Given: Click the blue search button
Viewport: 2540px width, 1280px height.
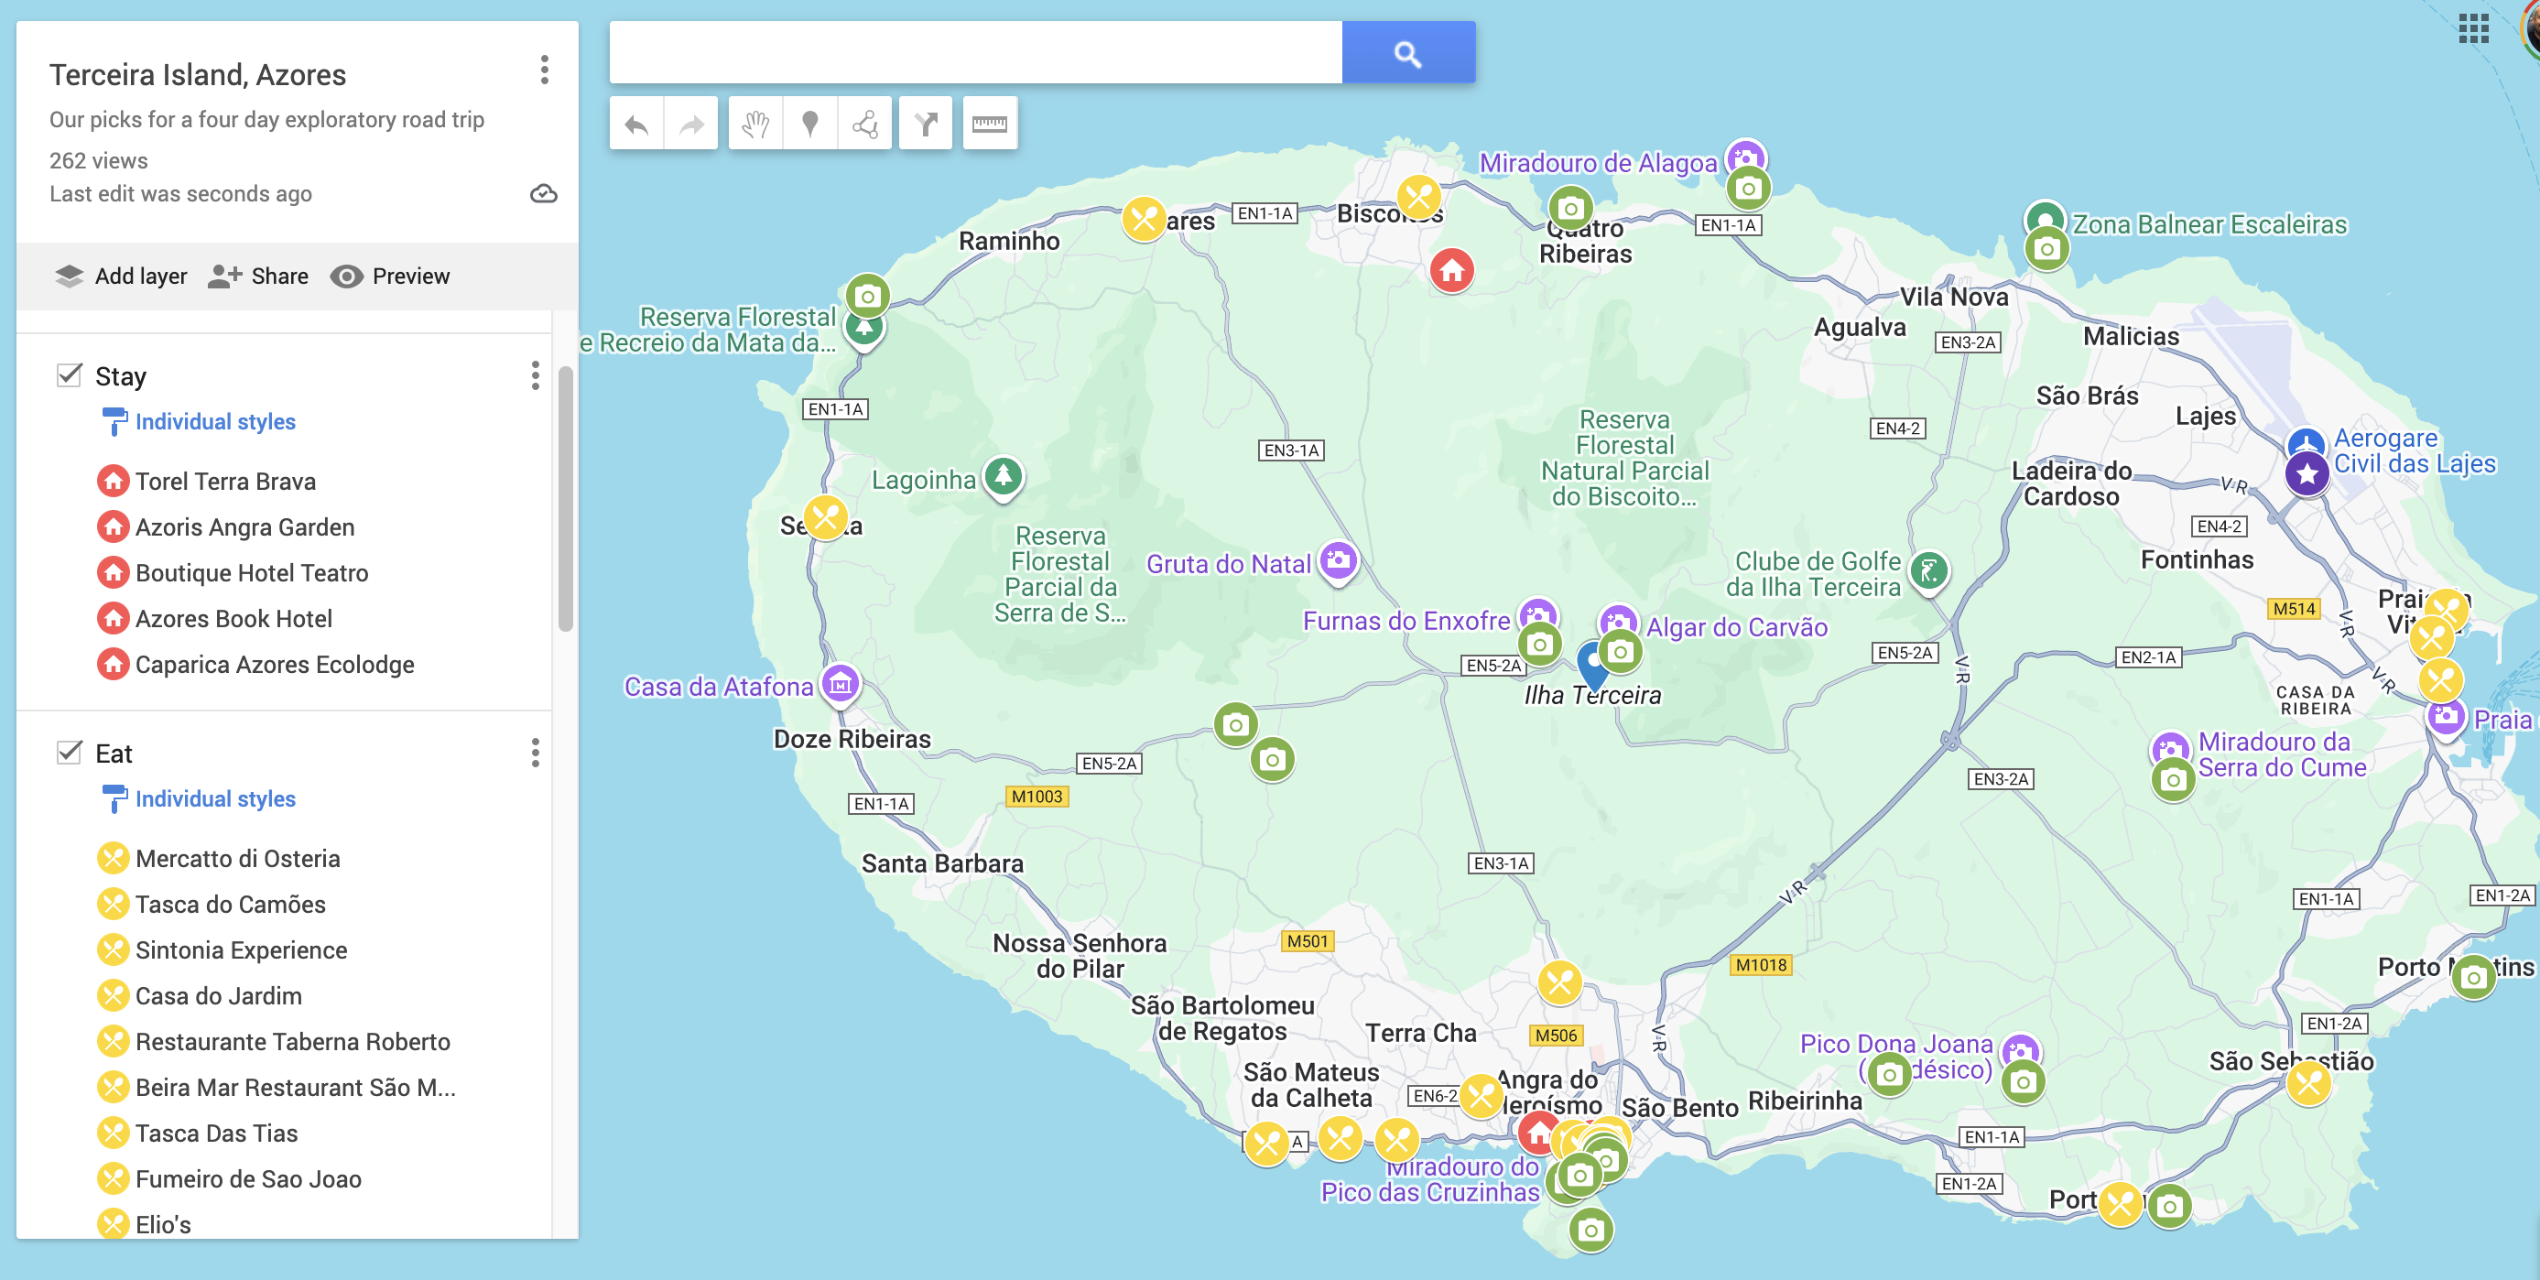Looking at the screenshot, I should pyautogui.click(x=1407, y=53).
